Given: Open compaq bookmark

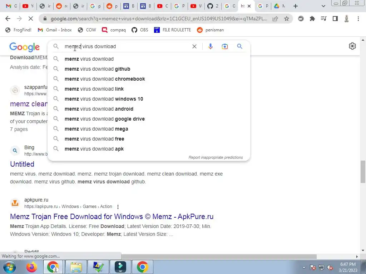Looking at the screenshot, I should point(114,30).
